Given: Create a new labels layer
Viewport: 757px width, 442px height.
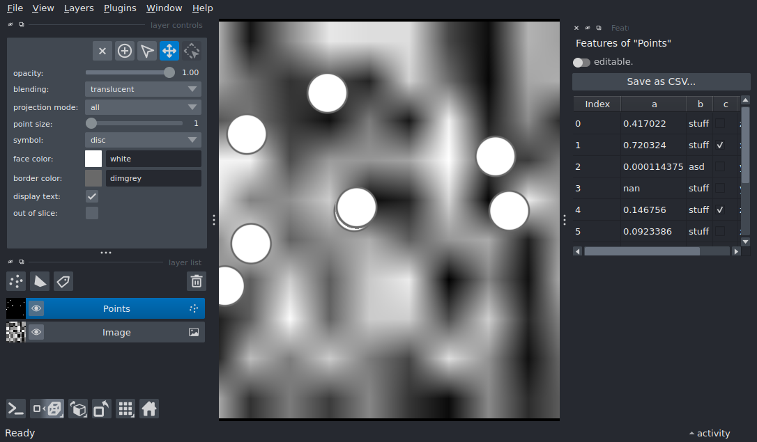Looking at the screenshot, I should point(63,281).
